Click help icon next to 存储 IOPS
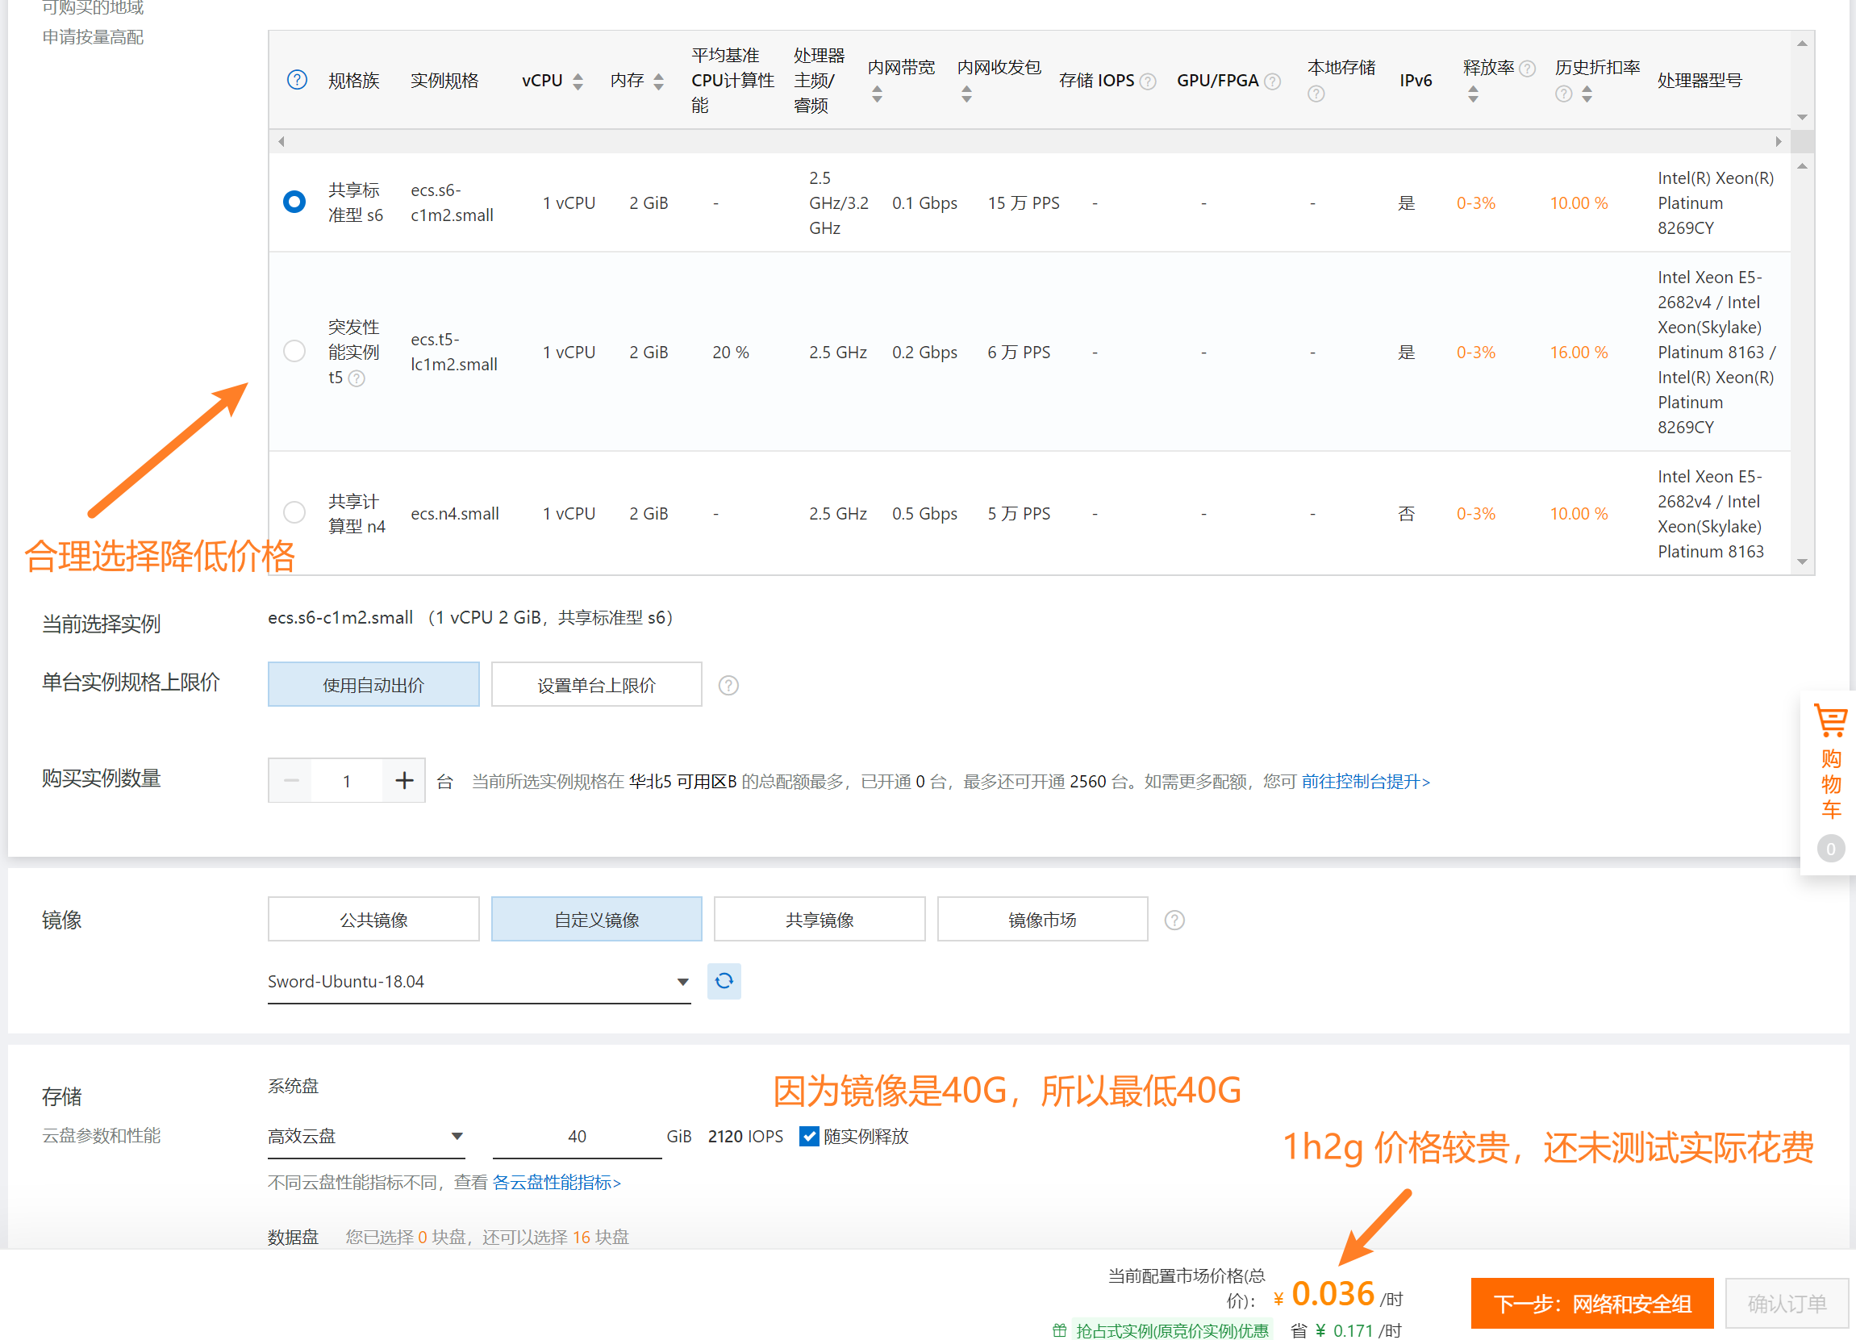1856x1340 pixels. [1148, 81]
